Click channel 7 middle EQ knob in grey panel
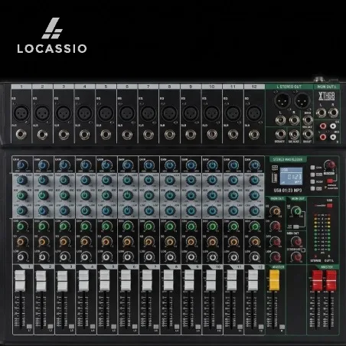This screenshot has width=346, height=346. [x=149, y=195]
